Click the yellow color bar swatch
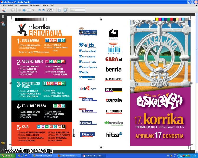 pyautogui.click(x=157, y=19)
